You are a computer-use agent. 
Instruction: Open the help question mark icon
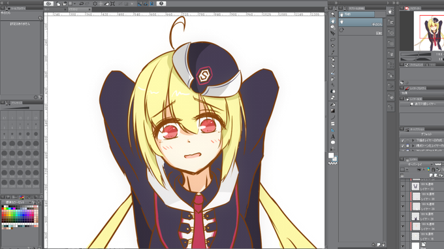pyautogui.click(x=161, y=4)
